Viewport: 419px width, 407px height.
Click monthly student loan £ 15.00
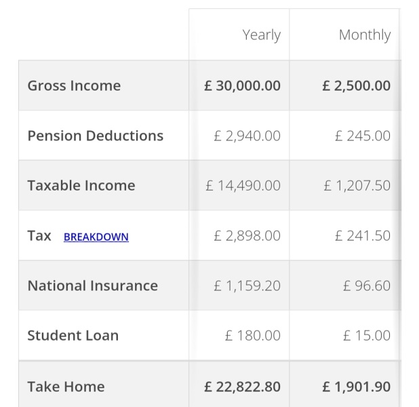tap(367, 336)
